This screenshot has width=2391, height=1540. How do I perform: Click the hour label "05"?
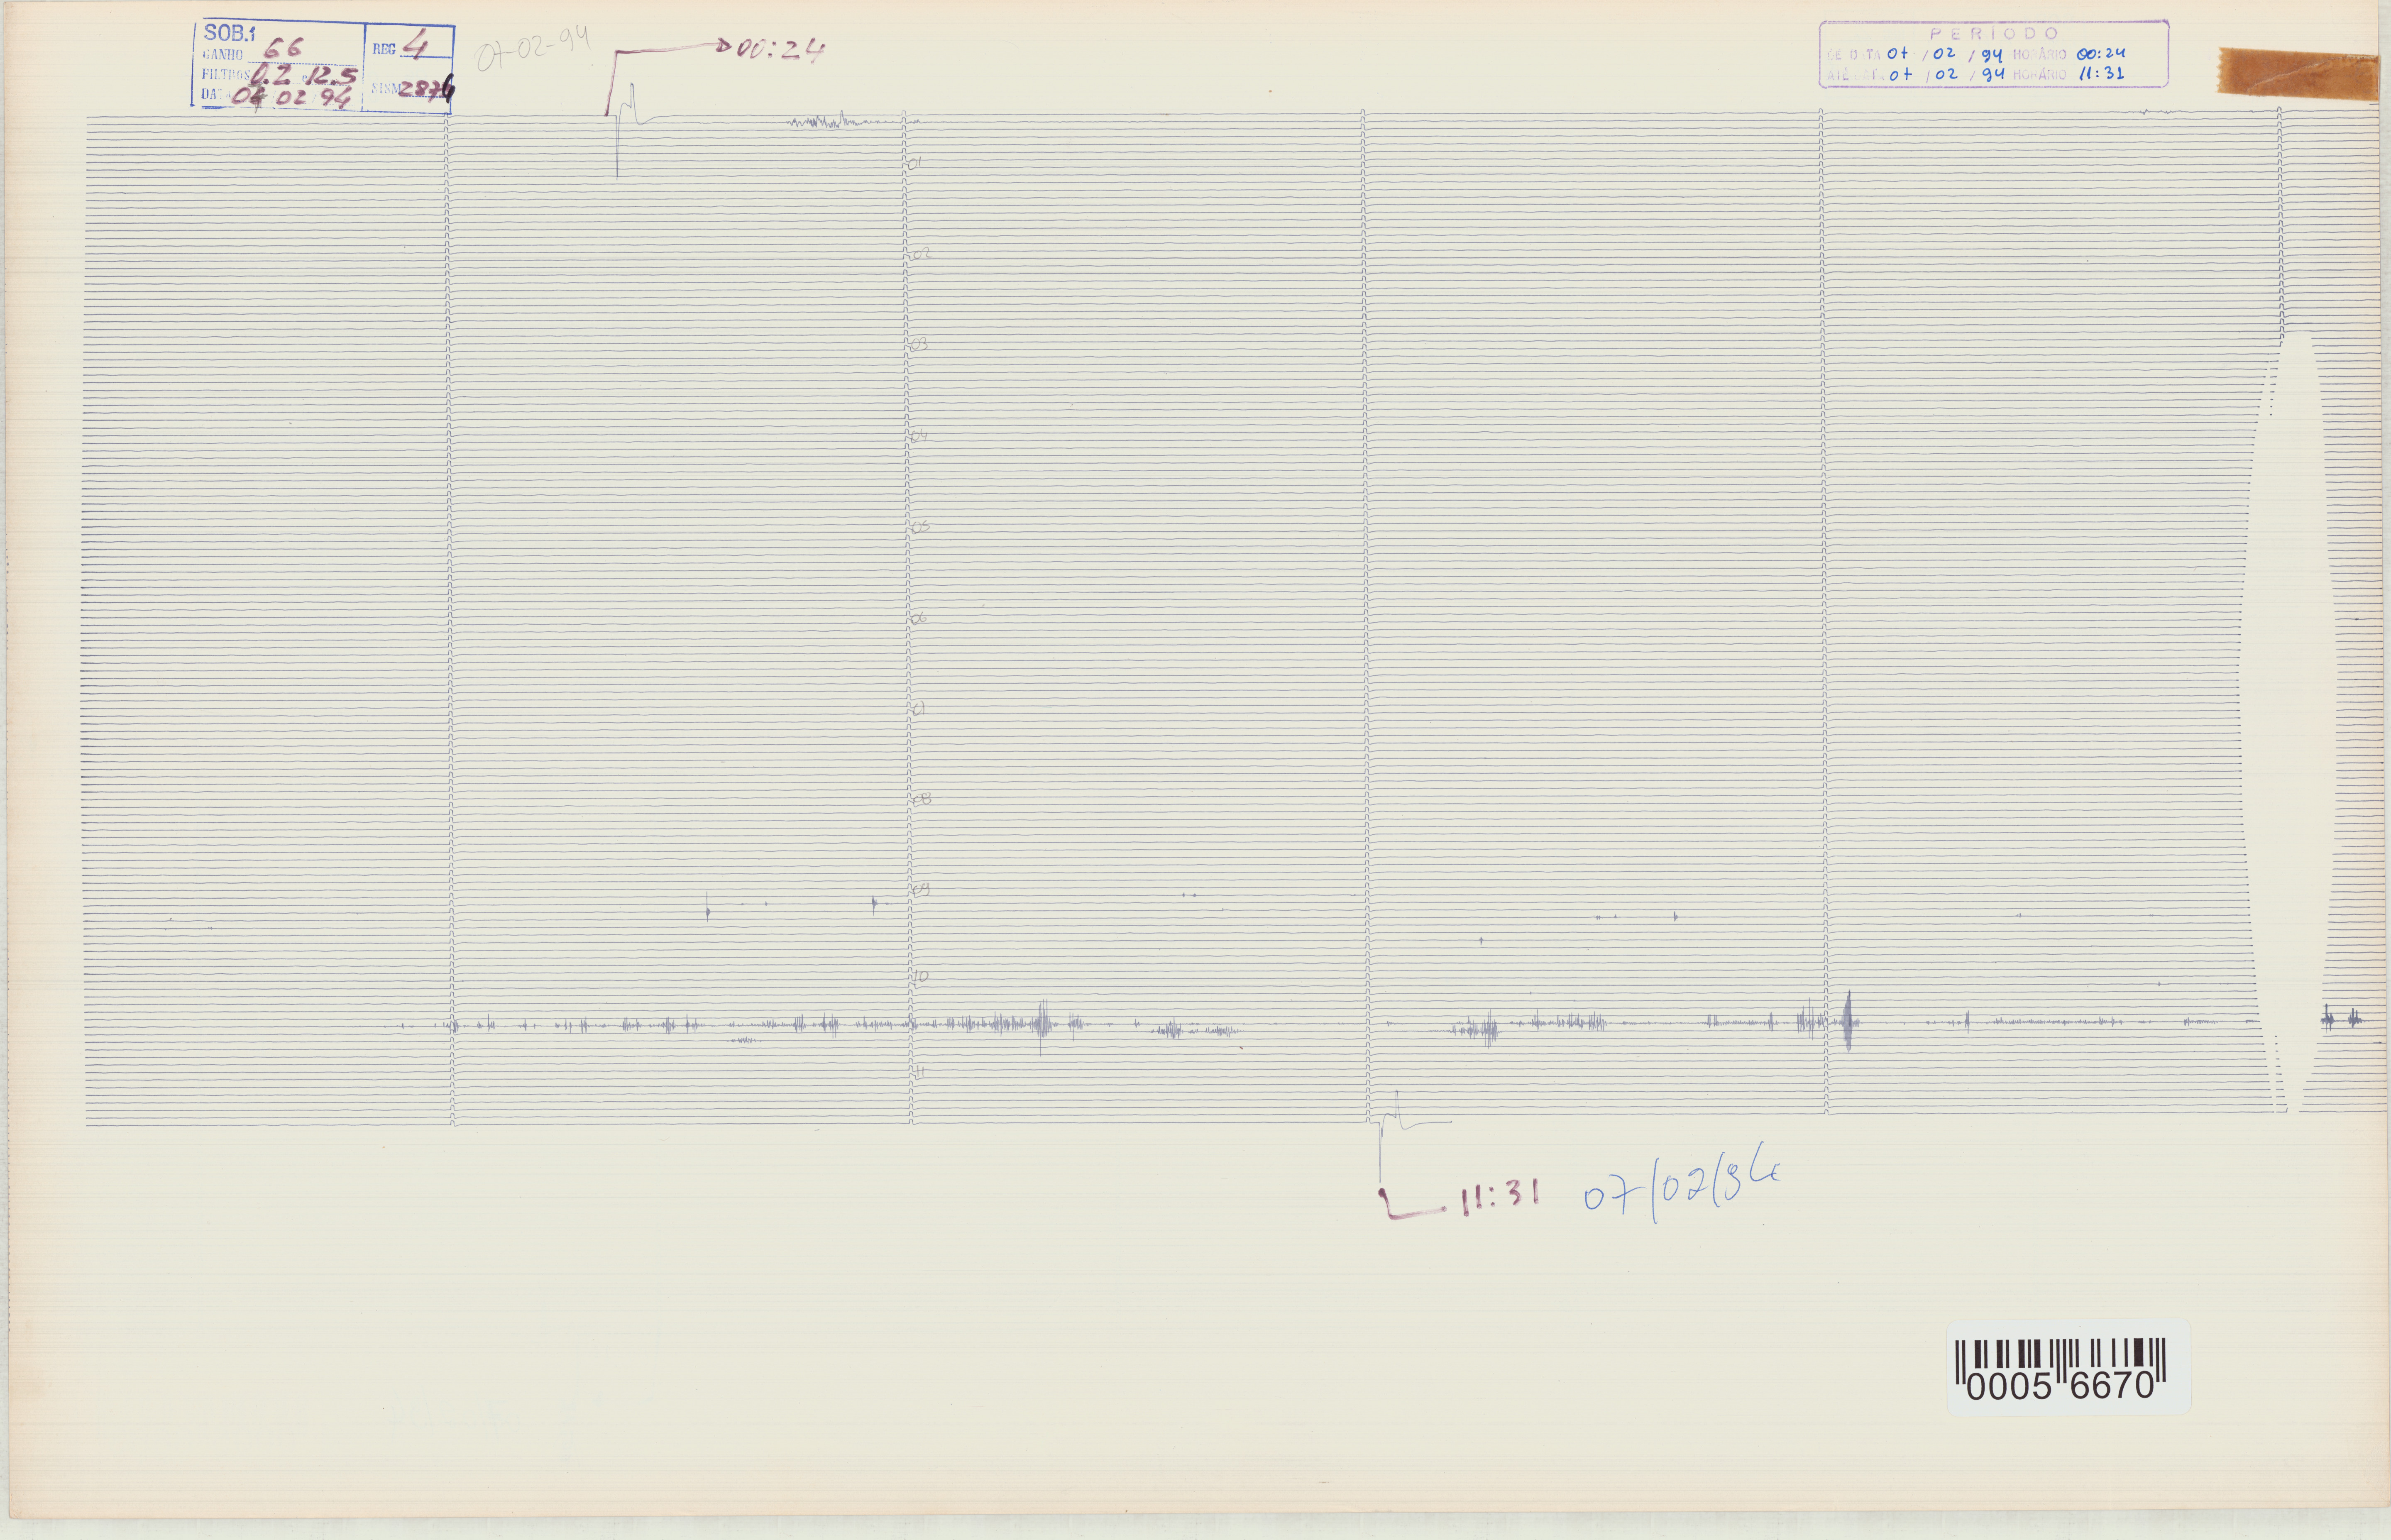pos(920,527)
